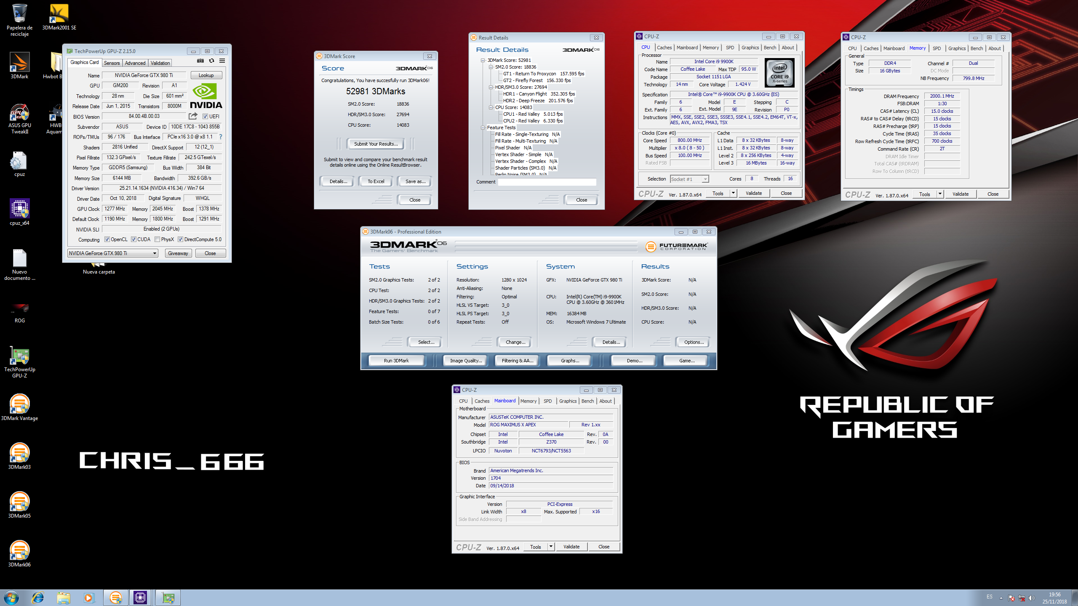This screenshot has width=1078, height=606.
Task: Open the Validation tab in GPU-Z
Action: pyautogui.click(x=160, y=63)
